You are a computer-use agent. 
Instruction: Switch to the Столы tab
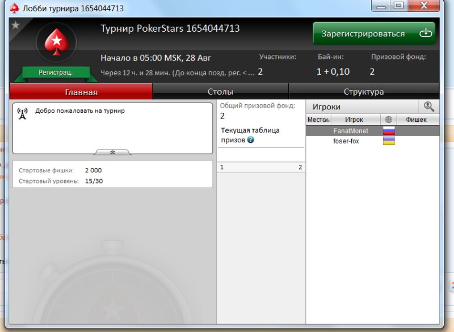[220, 92]
